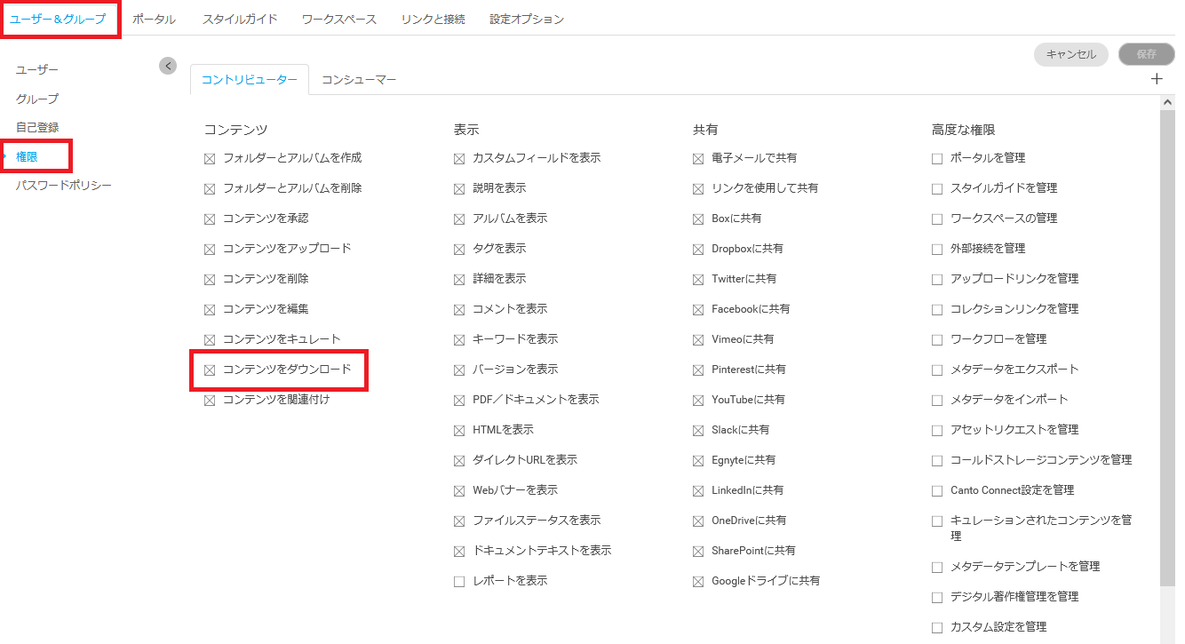The image size is (1185, 644).
Task: Open スタイルガイド in top menu
Action: coord(240,19)
